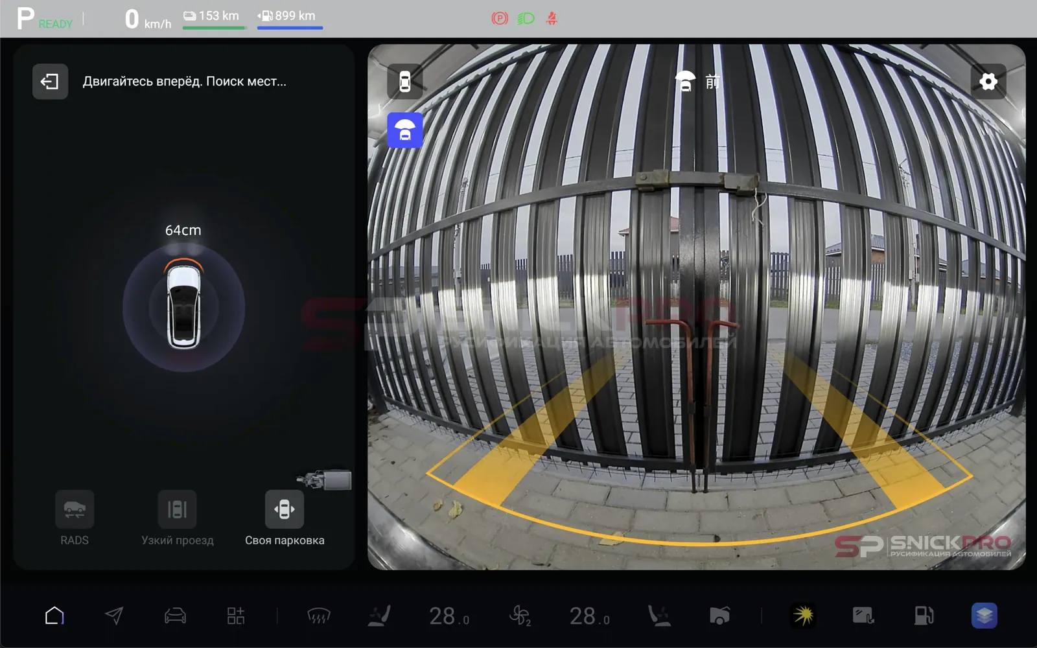Tap the P gear indicator
1037x648 pixels.
pyautogui.click(x=25, y=18)
